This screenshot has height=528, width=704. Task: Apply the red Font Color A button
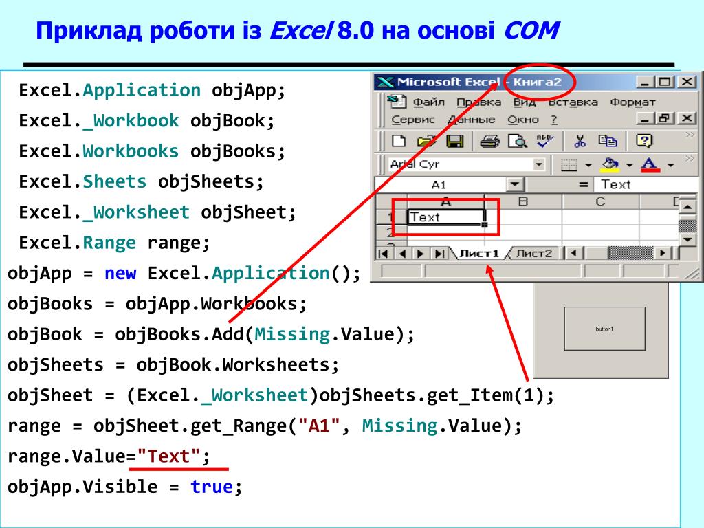[x=650, y=165]
